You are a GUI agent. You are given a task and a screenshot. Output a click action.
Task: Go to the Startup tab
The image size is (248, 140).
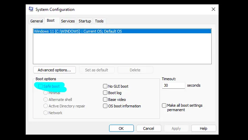(85, 21)
